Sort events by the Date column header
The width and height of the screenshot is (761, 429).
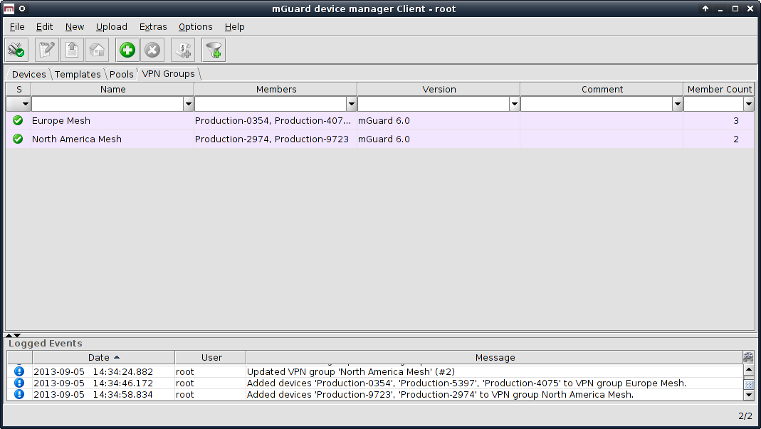[103, 358]
